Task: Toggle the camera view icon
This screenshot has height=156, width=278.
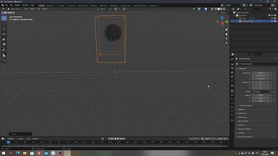Action: coord(226,39)
